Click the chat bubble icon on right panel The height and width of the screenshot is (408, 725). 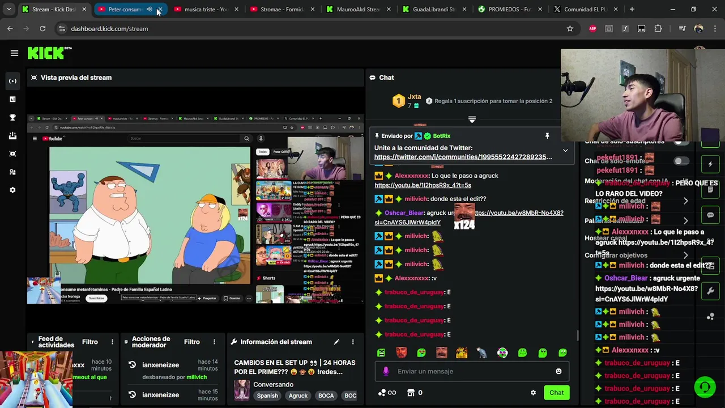710,215
